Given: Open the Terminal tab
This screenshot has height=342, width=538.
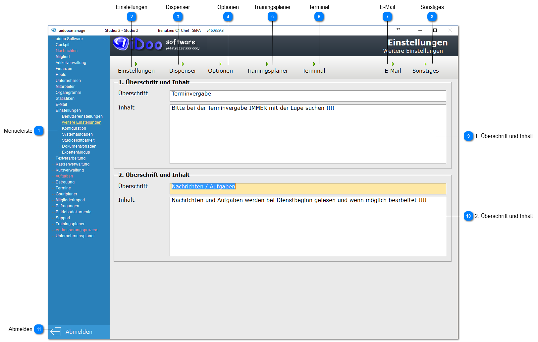Looking at the screenshot, I should 314,71.
